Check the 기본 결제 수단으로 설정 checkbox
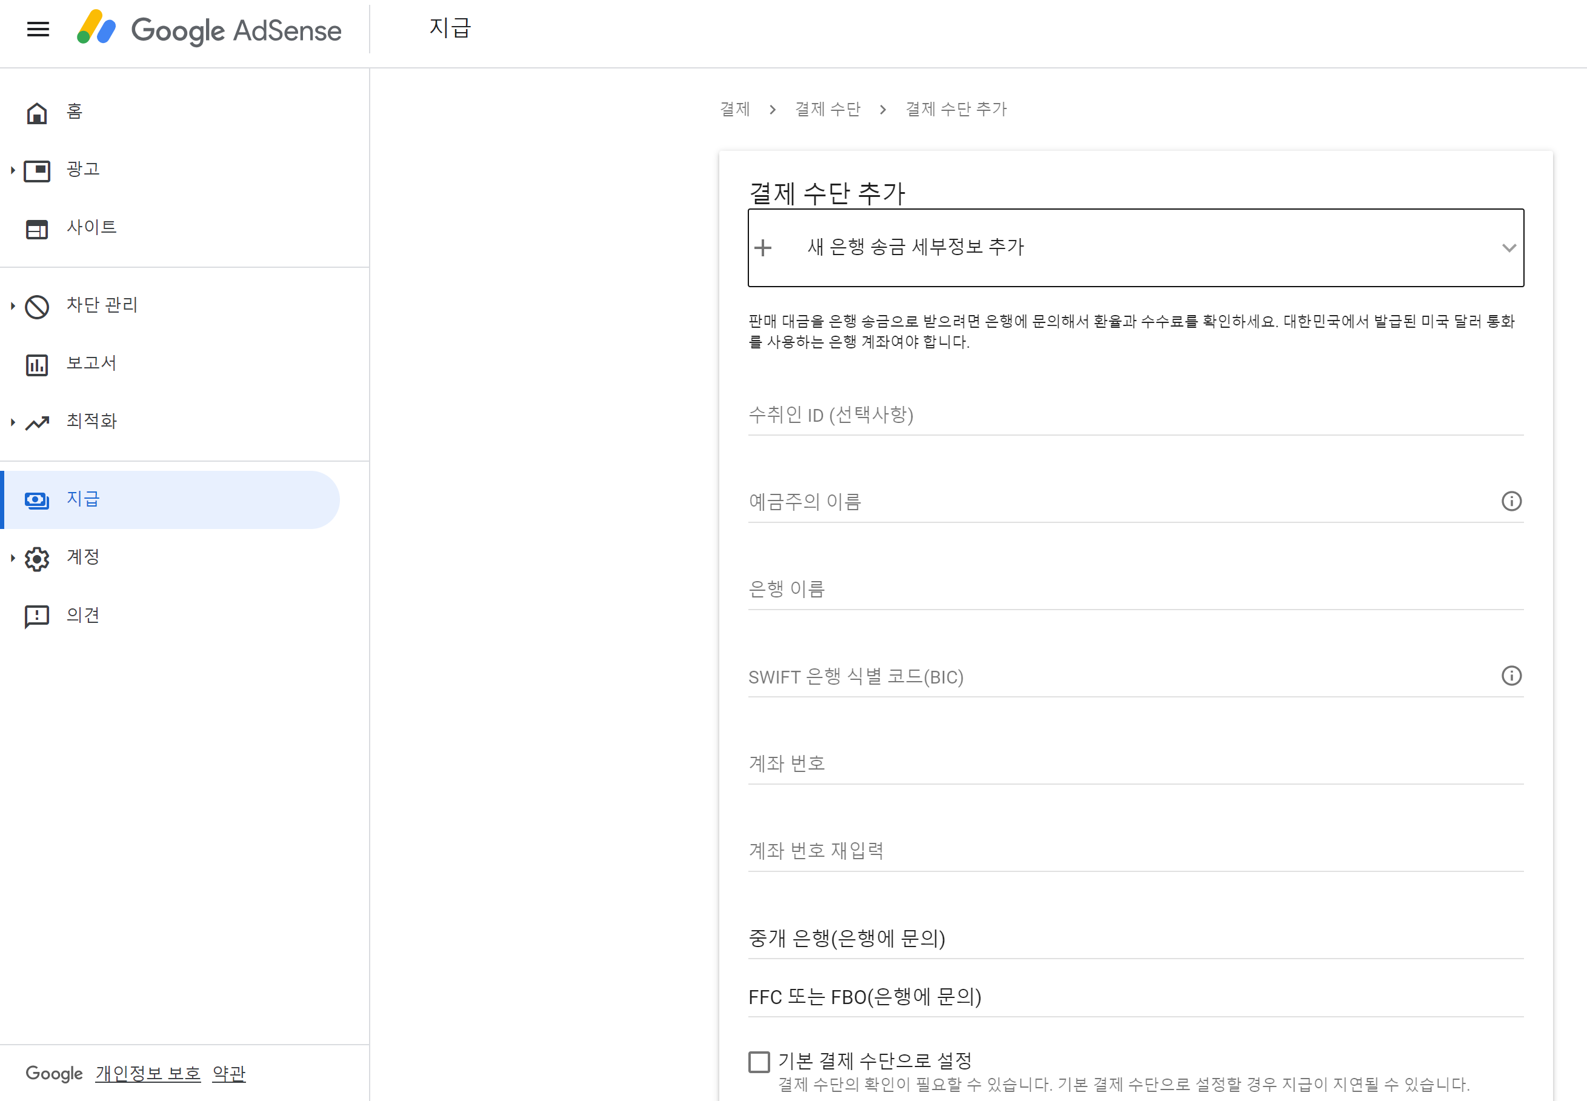The height and width of the screenshot is (1101, 1587). tap(759, 1062)
